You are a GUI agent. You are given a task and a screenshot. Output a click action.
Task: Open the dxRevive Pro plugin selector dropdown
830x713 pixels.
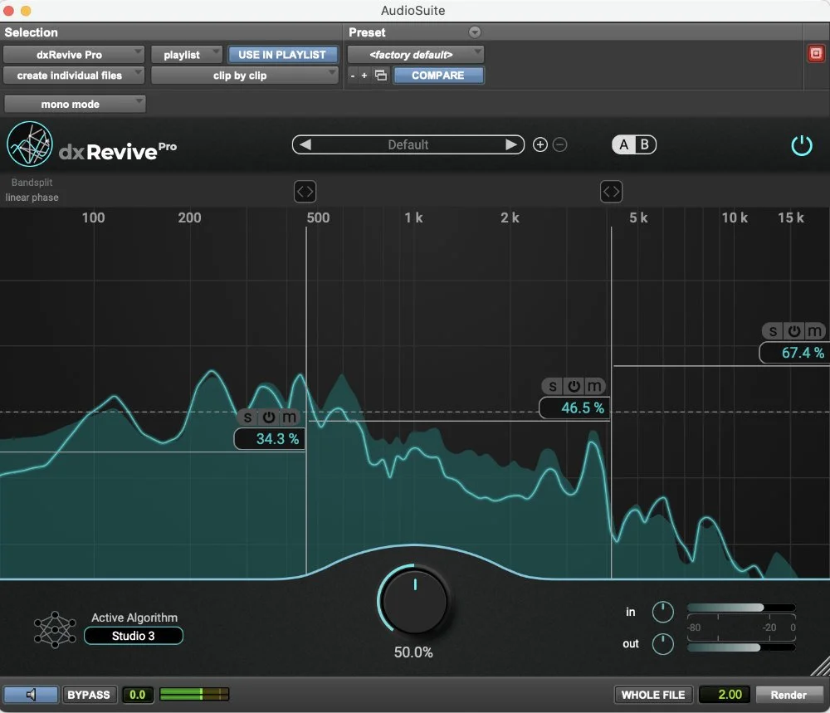pyautogui.click(x=74, y=55)
